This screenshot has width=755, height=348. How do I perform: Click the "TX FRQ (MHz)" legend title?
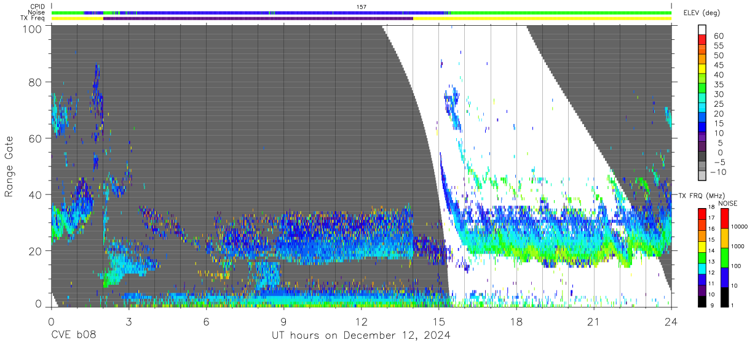pos(703,196)
